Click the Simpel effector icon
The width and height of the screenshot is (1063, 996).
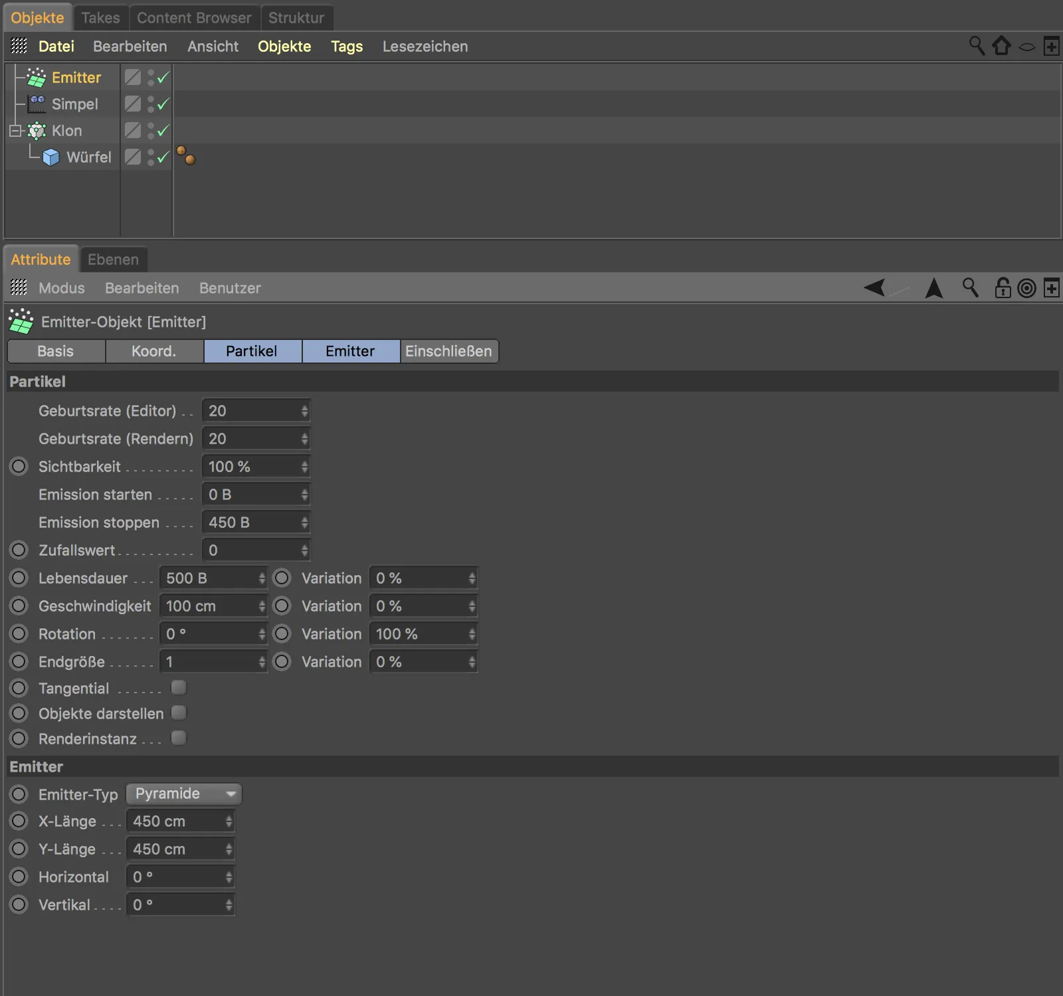coord(37,104)
